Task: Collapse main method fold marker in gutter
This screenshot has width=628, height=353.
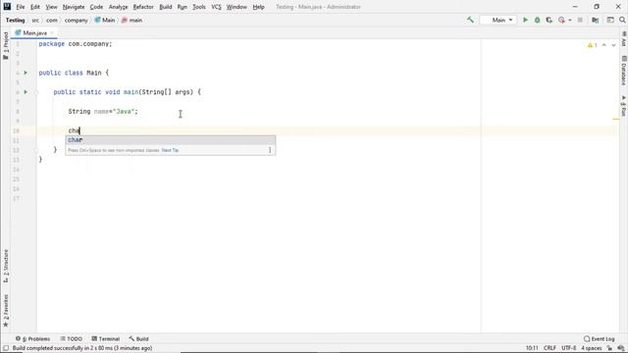Action: pos(36,92)
